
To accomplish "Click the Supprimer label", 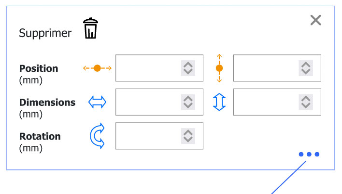I will click(x=45, y=33).
